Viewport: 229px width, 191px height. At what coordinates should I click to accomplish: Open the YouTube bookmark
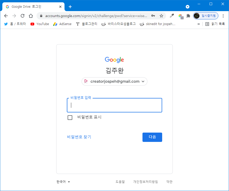40,24
